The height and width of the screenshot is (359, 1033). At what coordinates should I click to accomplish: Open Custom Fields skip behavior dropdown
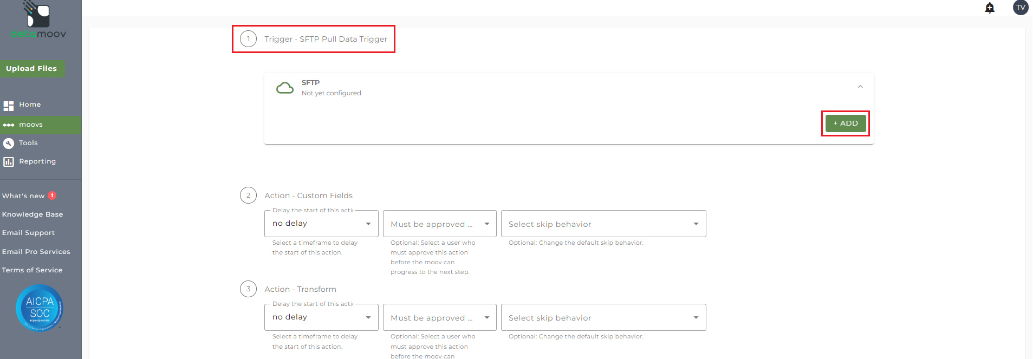603,224
